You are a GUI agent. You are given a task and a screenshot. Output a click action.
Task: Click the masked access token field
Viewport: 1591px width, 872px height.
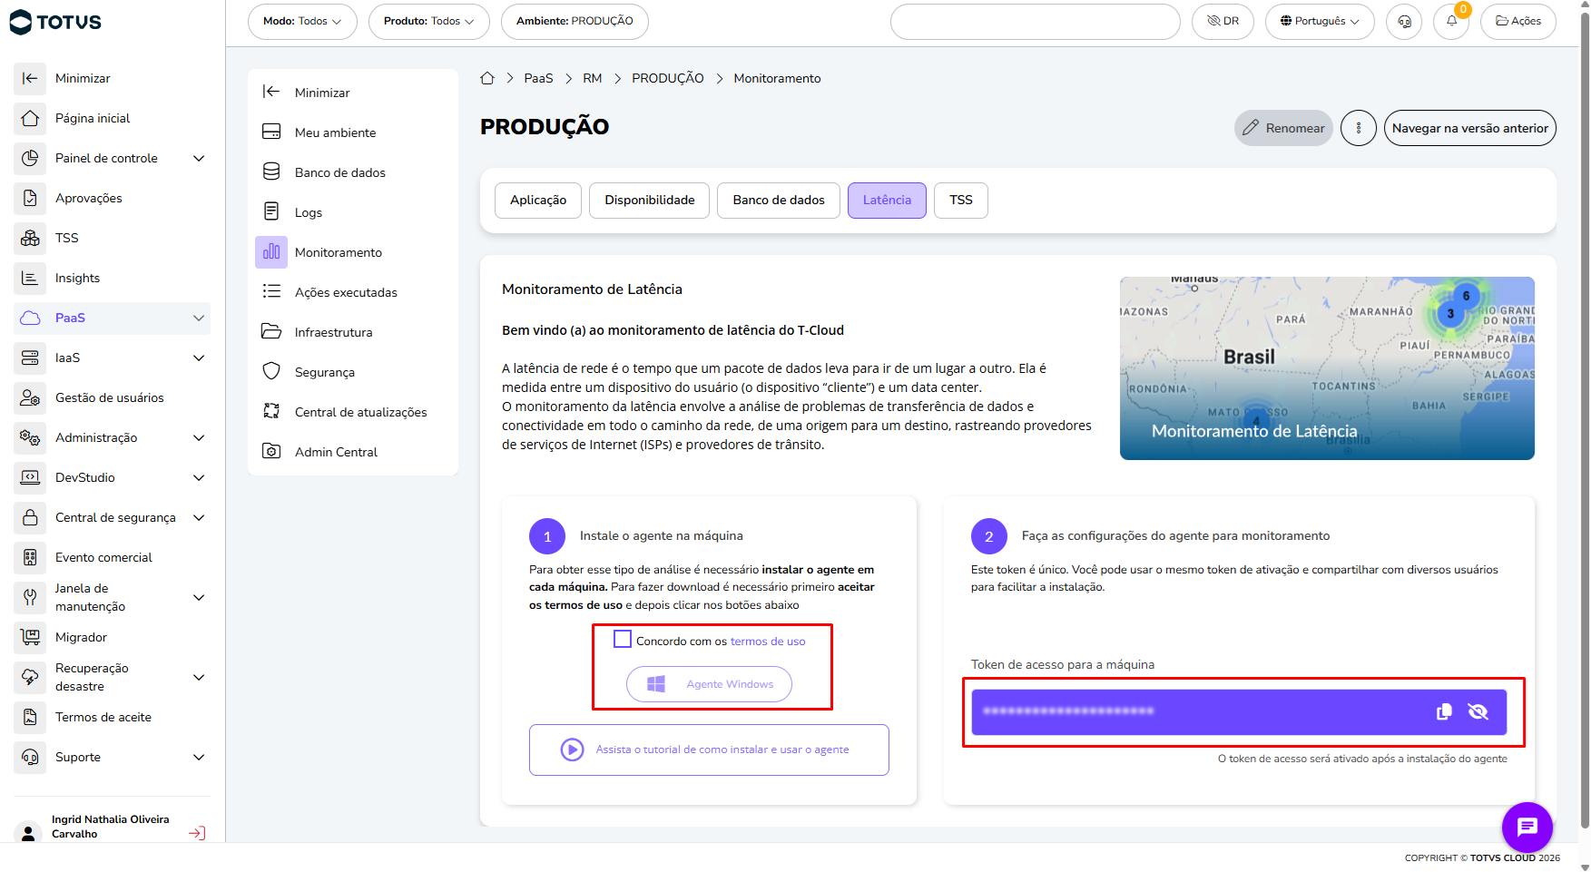coord(1239,711)
